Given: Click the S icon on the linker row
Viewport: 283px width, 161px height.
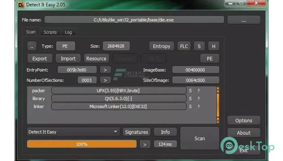Looking at the screenshot, I should tap(190, 106).
